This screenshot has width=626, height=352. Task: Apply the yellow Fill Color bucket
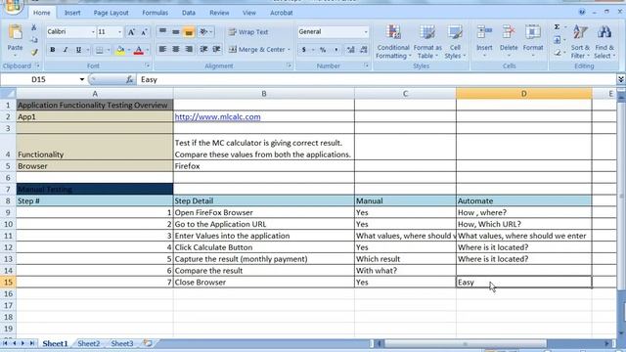119,50
